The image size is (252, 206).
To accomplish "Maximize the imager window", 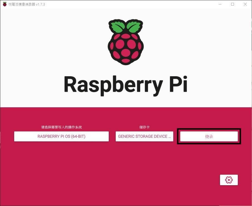I will (233, 4).
